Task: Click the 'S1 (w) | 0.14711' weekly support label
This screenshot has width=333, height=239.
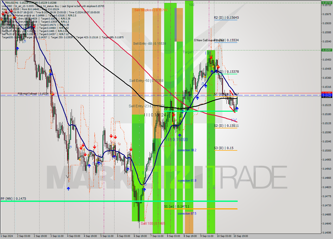Action: (x=177, y=207)
